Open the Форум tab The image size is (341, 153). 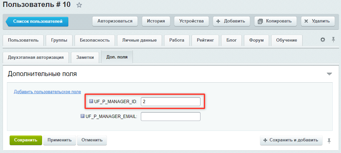pyautogui.click(x=256, y=40)
